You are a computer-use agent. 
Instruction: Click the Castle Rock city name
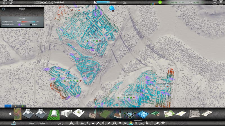(x=59, y=2)
